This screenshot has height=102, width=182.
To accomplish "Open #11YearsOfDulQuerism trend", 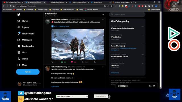I will coord(119,56).
